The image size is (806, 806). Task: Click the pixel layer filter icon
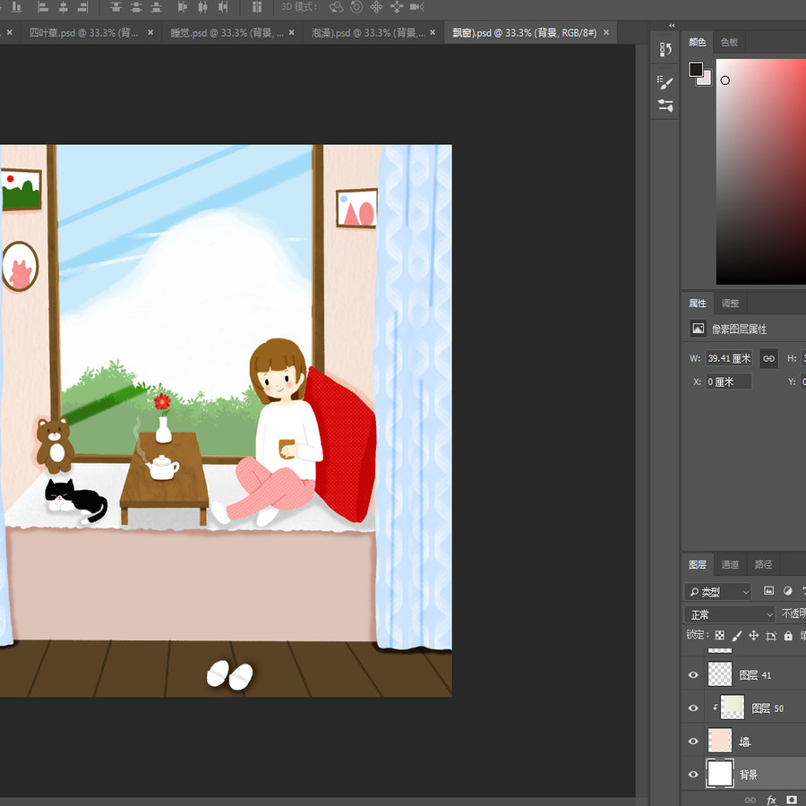tap(768, 591)
